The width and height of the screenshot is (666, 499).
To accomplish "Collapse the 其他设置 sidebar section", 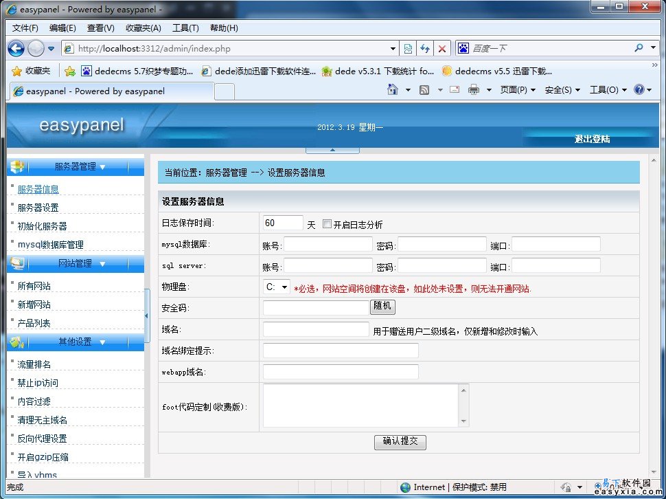I will (x=76, y=342).
